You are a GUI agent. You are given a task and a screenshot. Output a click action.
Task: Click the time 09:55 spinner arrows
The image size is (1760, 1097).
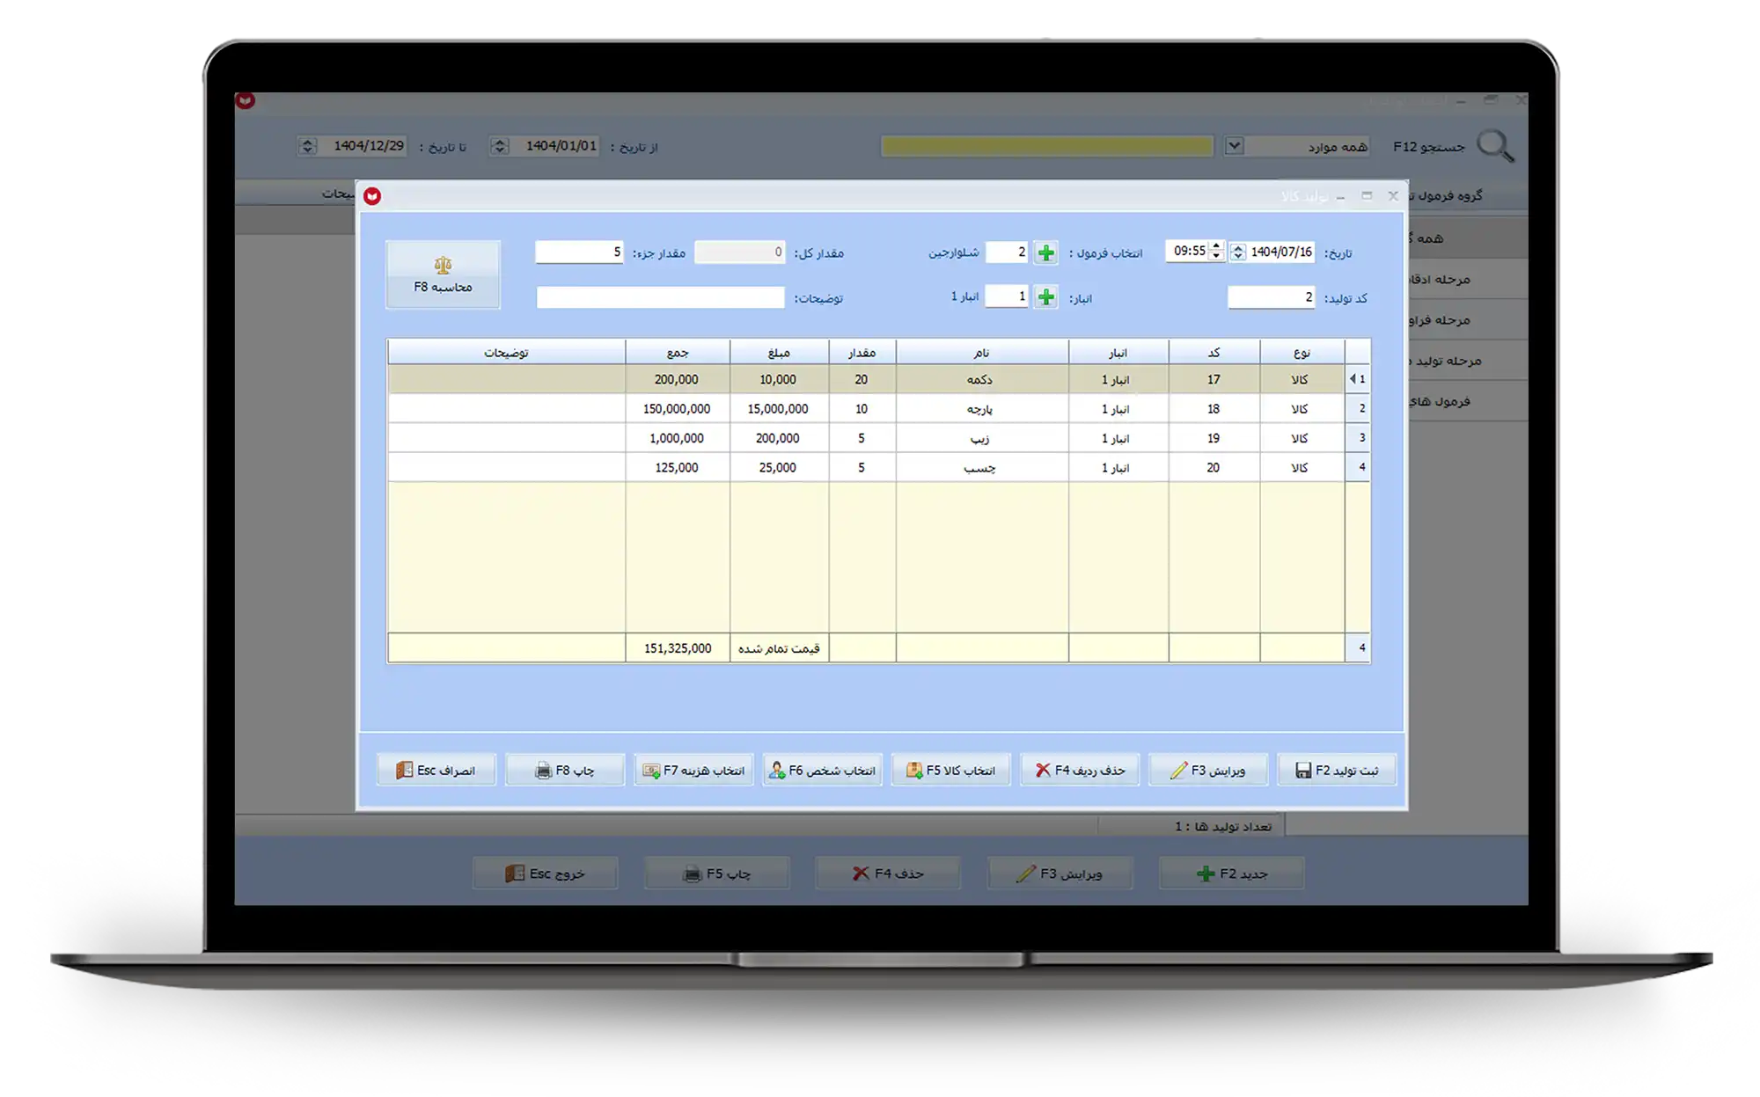pyautogui.click(x=1216, y=252)
